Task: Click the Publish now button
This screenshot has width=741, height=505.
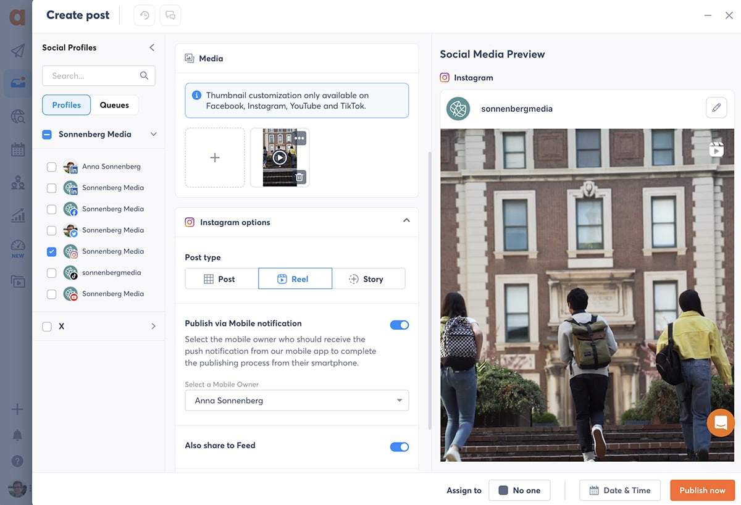Action: pyautogui.click(x=703, y=490)
